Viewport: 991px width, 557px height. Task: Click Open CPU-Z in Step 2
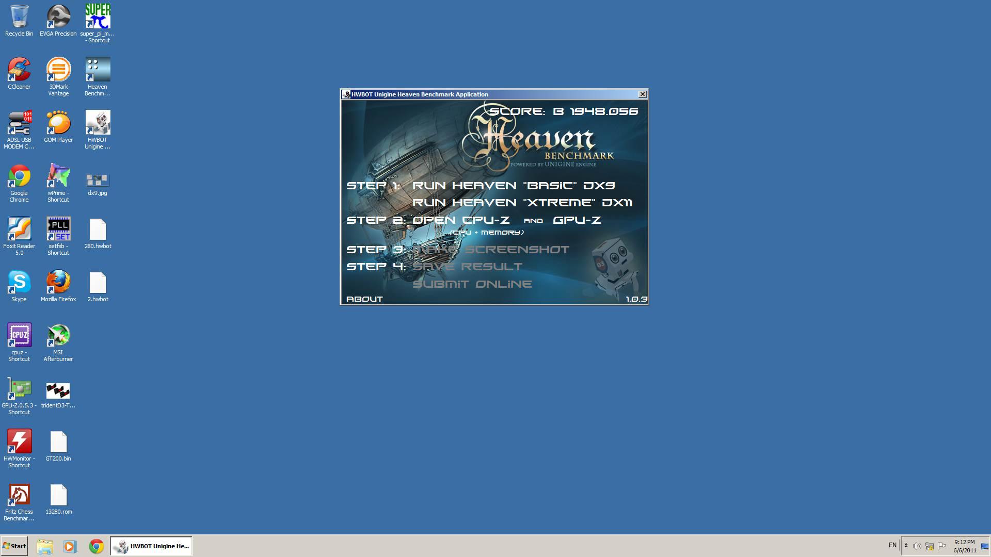pos(461,220)
